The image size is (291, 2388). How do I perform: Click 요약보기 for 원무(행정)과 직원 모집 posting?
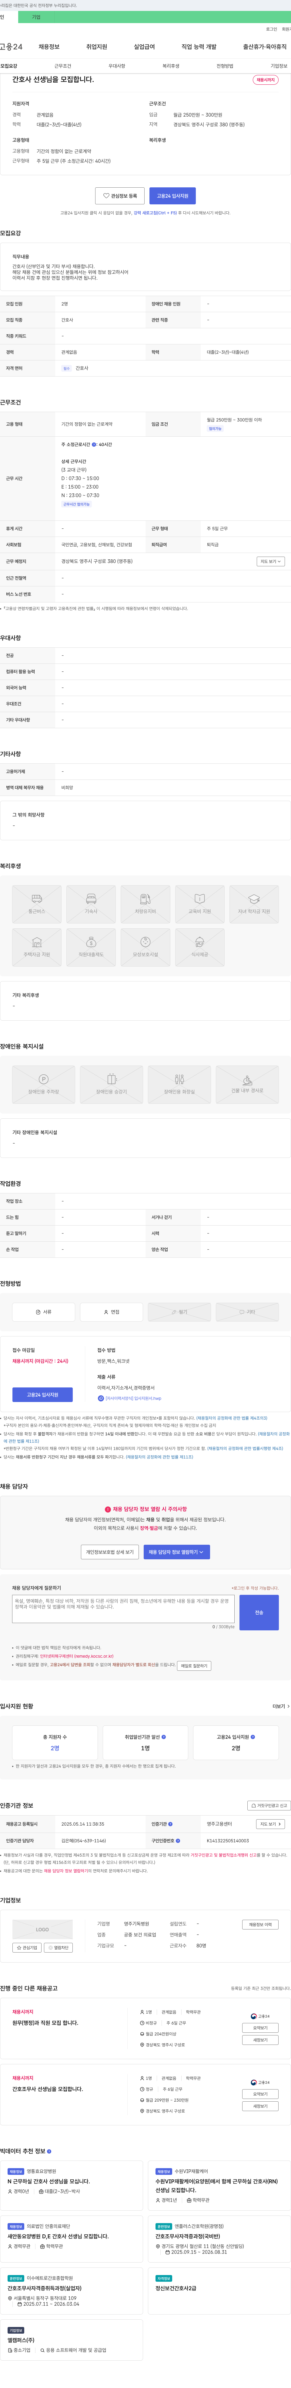[260, 2027]
